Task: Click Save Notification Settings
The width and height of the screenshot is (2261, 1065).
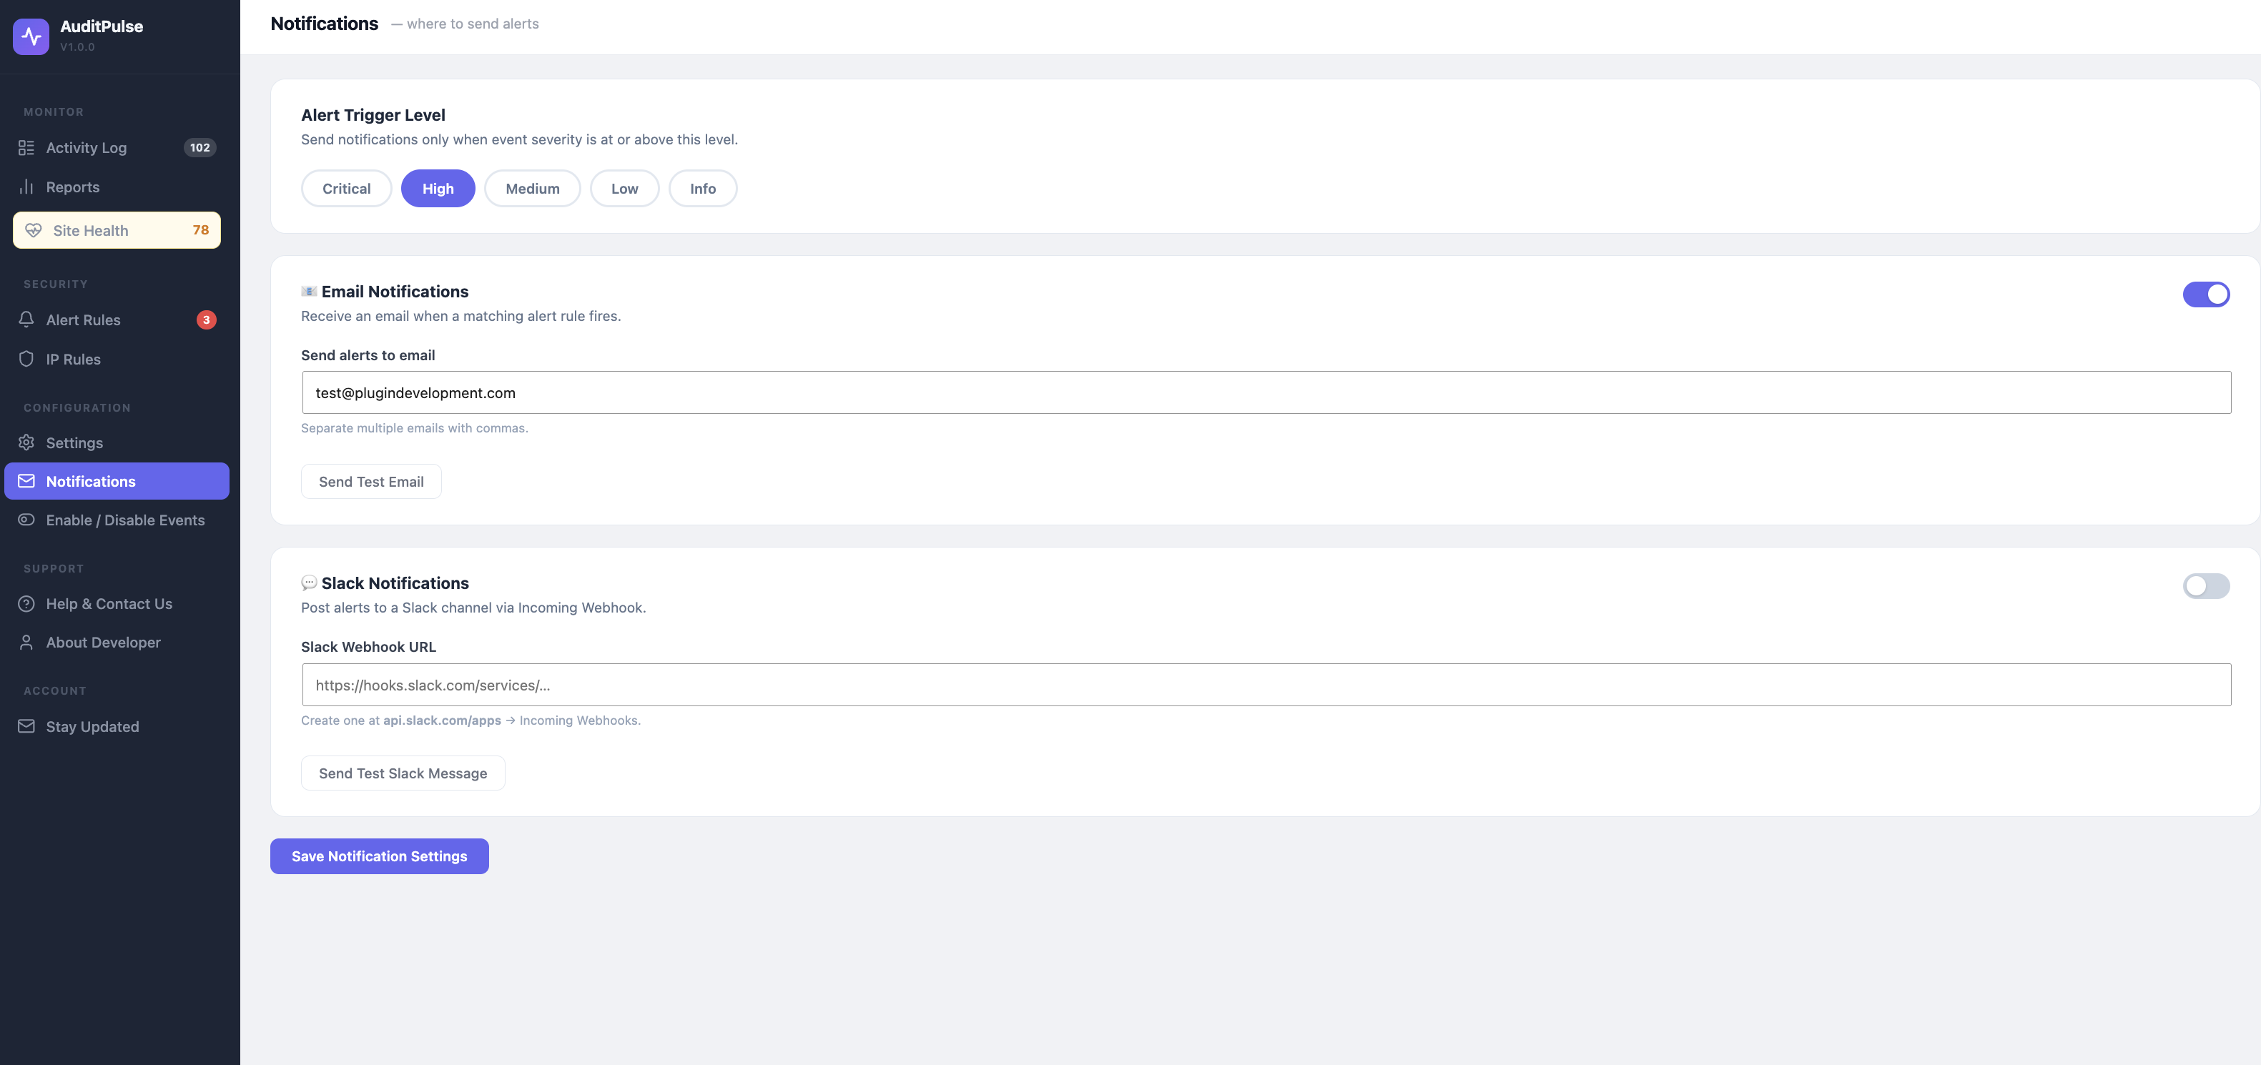Action: pos(379,856)
